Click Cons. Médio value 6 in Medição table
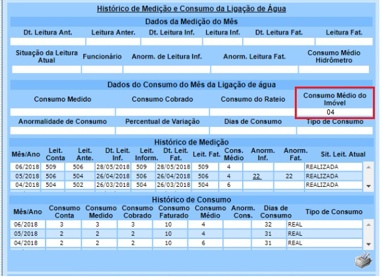 pyautogui.click(x=228, y=185)
